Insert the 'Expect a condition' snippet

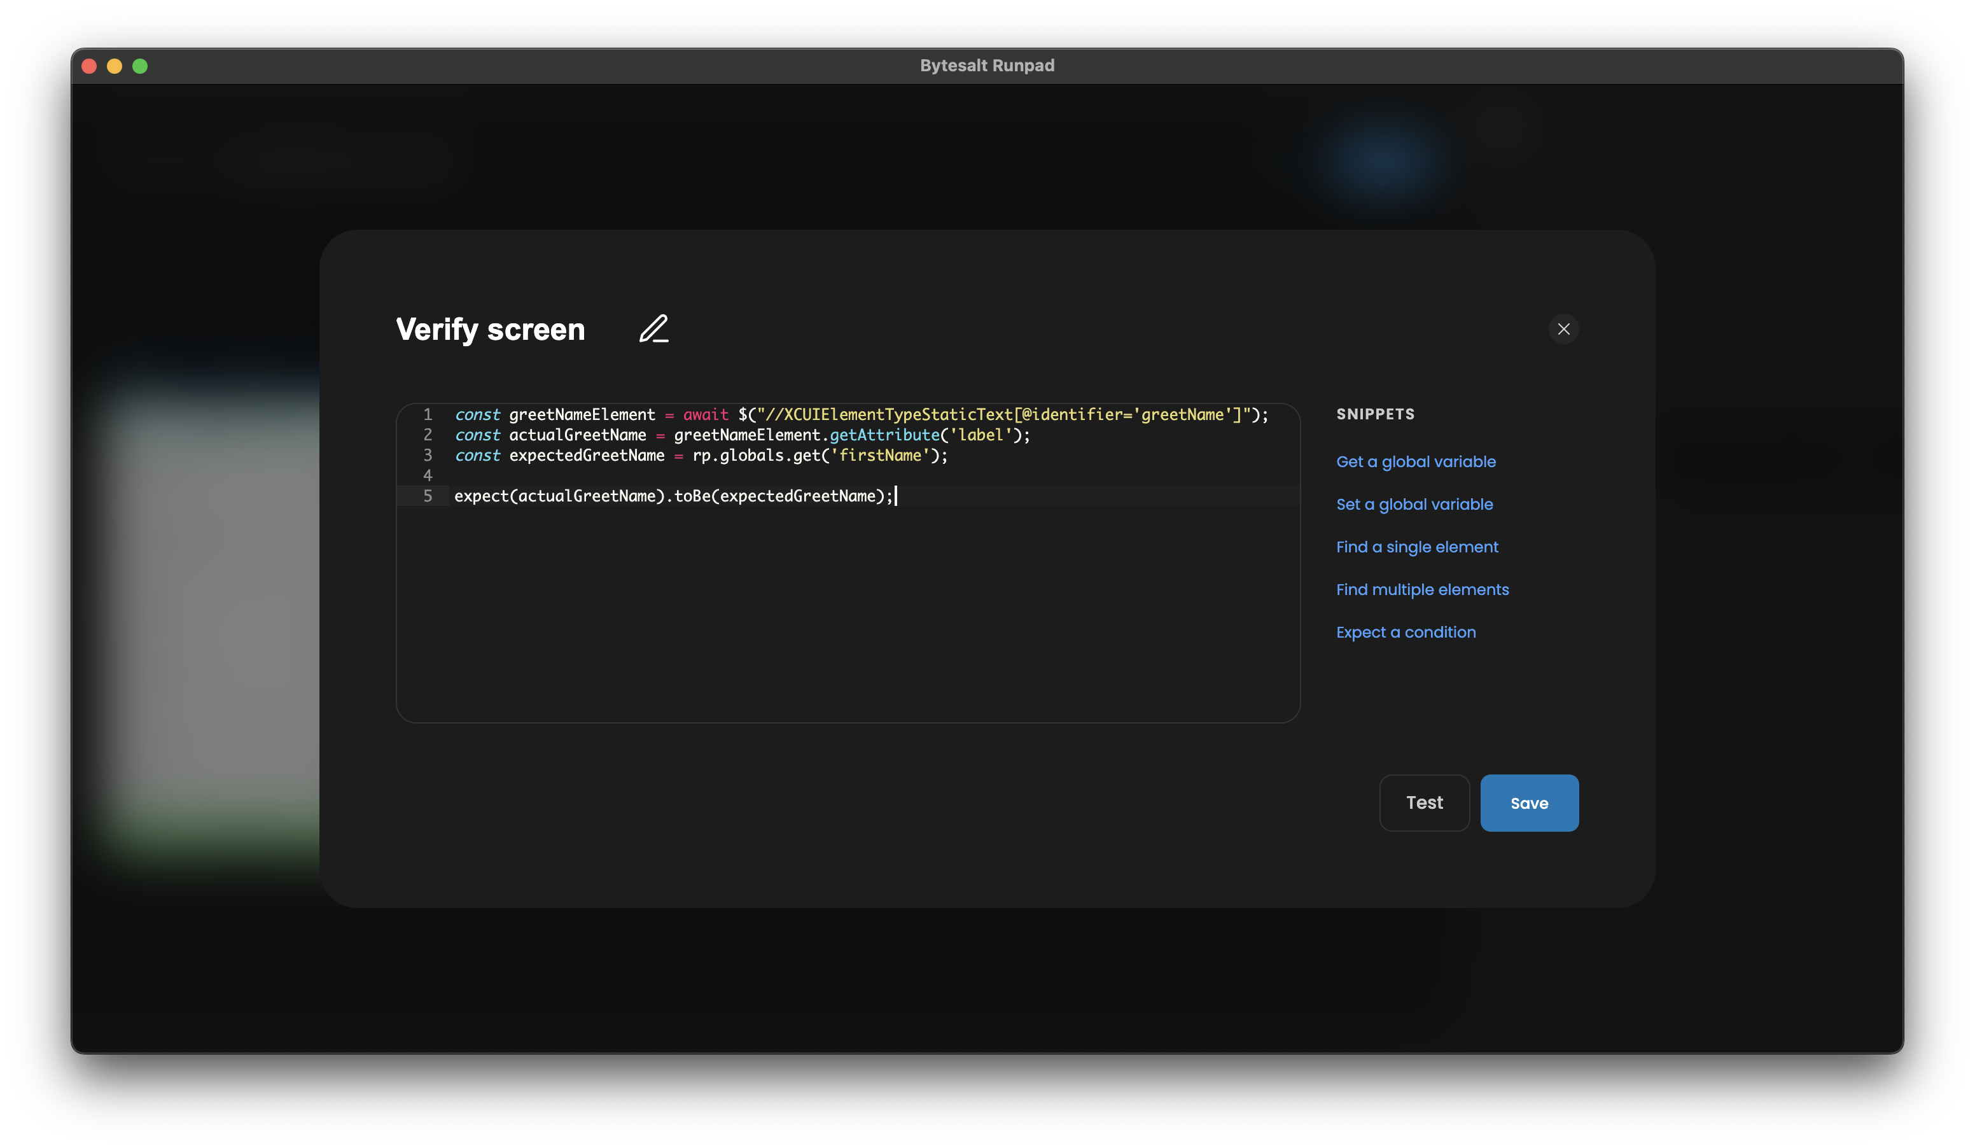coord(1406,633)
